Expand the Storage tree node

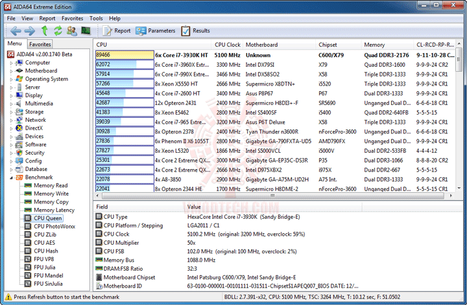pyautogui.click(x=11, y=112)
